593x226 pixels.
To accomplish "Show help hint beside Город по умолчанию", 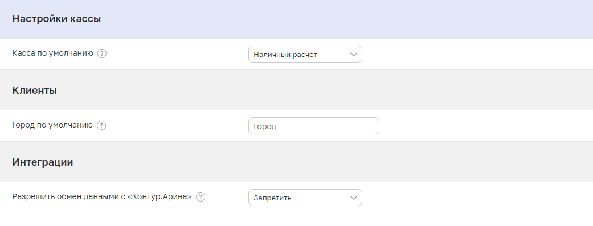I will 101,125.
